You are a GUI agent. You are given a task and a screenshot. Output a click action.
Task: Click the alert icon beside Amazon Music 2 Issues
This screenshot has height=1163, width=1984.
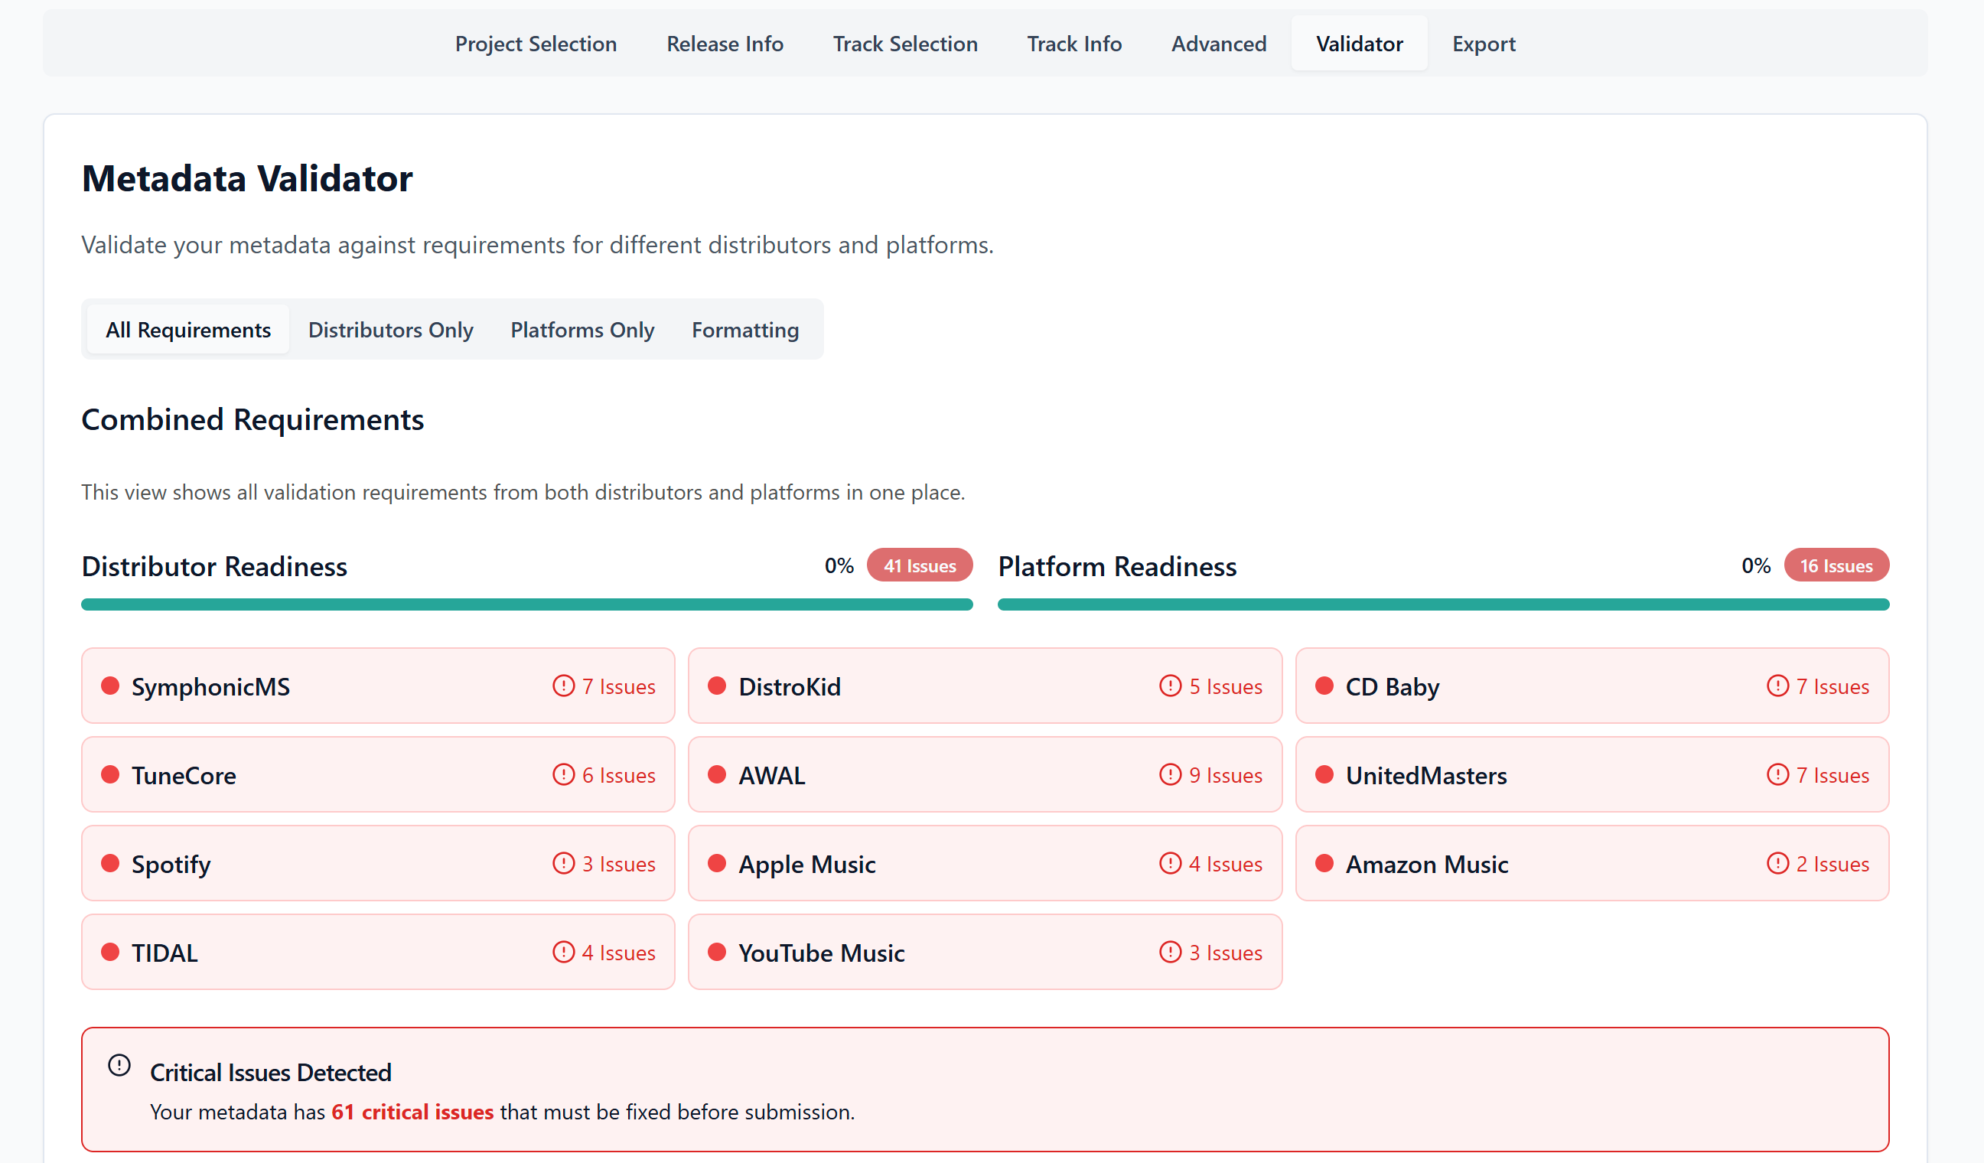click(x=1777, y=864)
